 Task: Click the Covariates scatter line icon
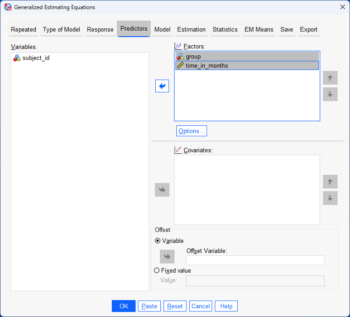178,150
